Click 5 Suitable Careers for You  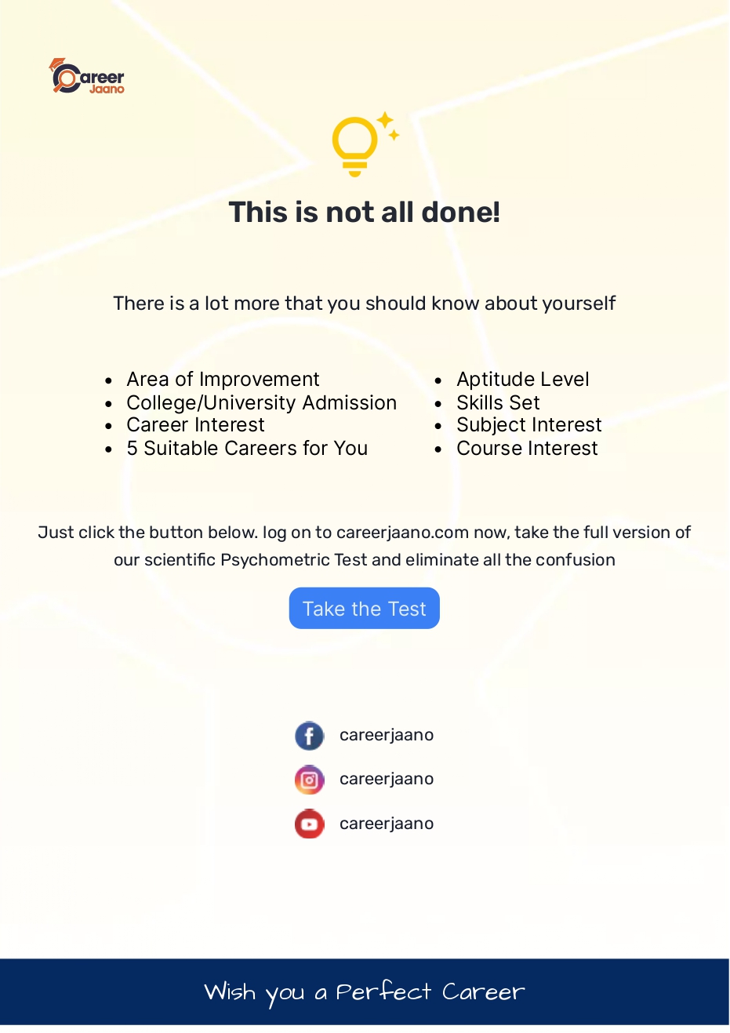click(247, 448)
